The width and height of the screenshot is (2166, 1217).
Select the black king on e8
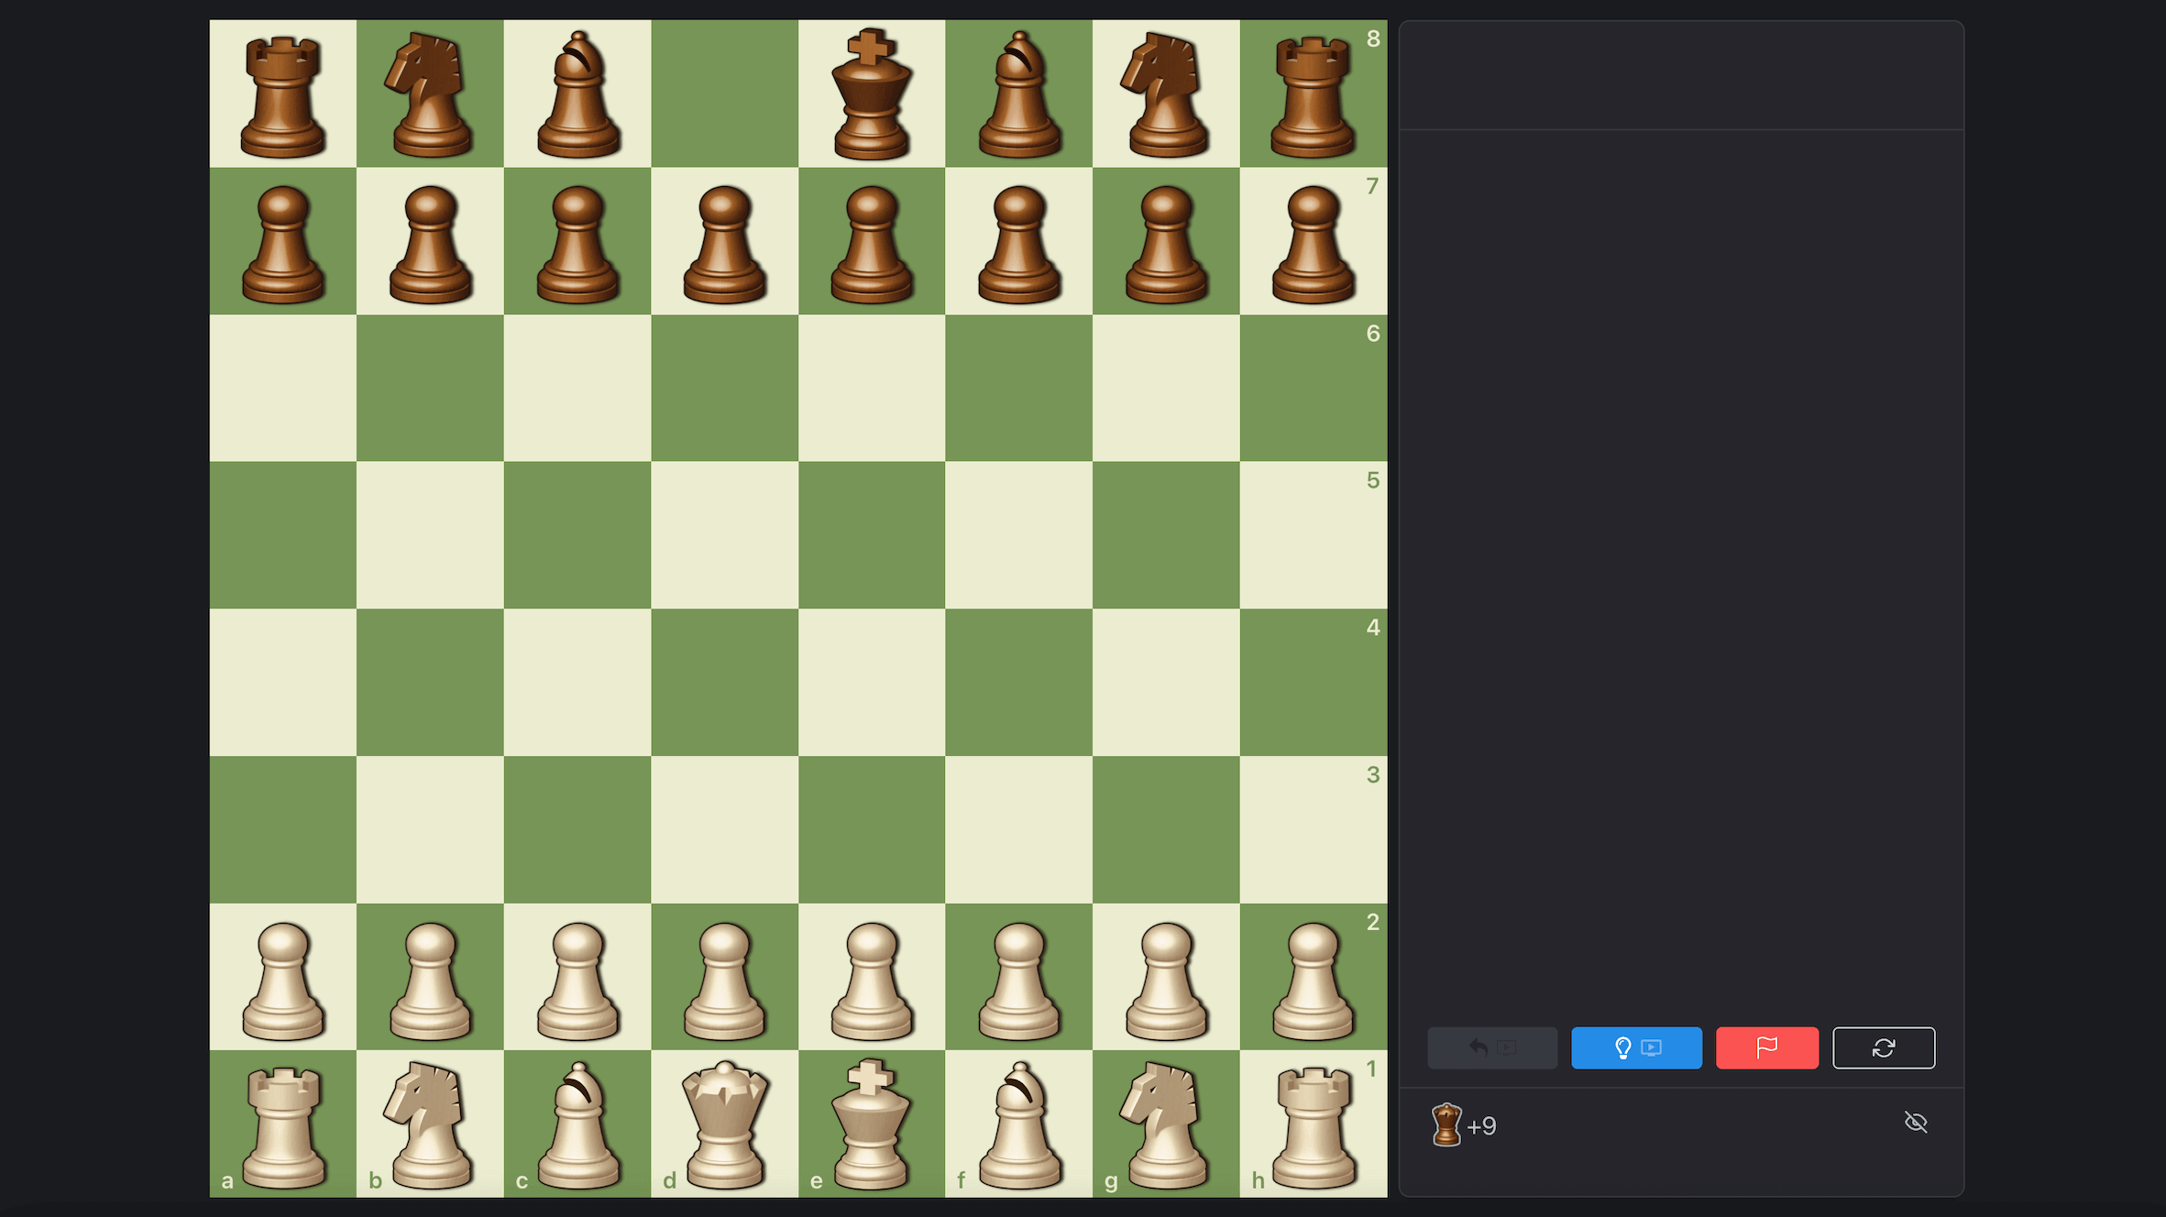(872, 92)
